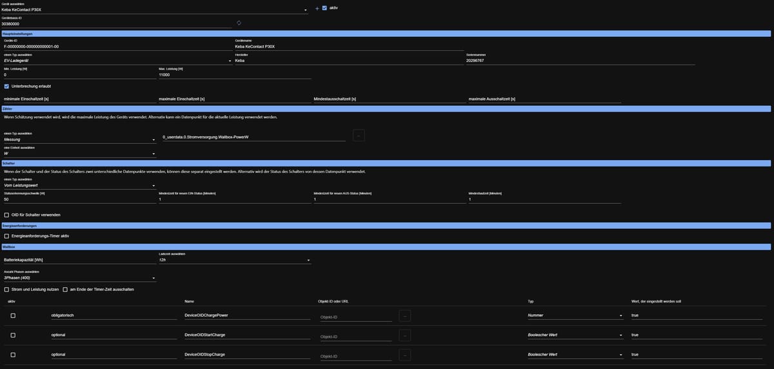Click the value field true in DeviceOIDStartCharge row
Screen dimensions: 774x369
698,335
